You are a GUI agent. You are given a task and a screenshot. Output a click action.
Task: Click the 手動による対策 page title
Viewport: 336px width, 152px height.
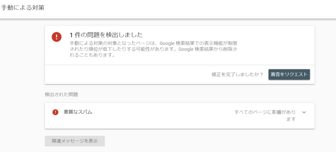click(x=23, y=8)
